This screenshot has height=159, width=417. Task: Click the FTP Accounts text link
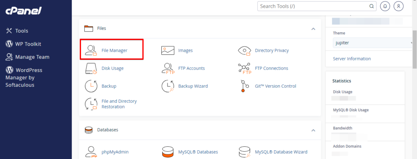pyautogui.click(x=191, y=68)
